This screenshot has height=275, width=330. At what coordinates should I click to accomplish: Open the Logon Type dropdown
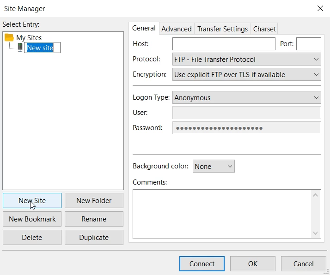tap(246, 98)
